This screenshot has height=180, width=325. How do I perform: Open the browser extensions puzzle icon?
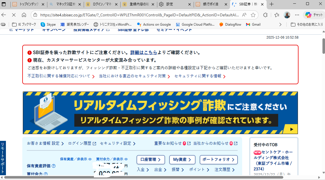265,15
